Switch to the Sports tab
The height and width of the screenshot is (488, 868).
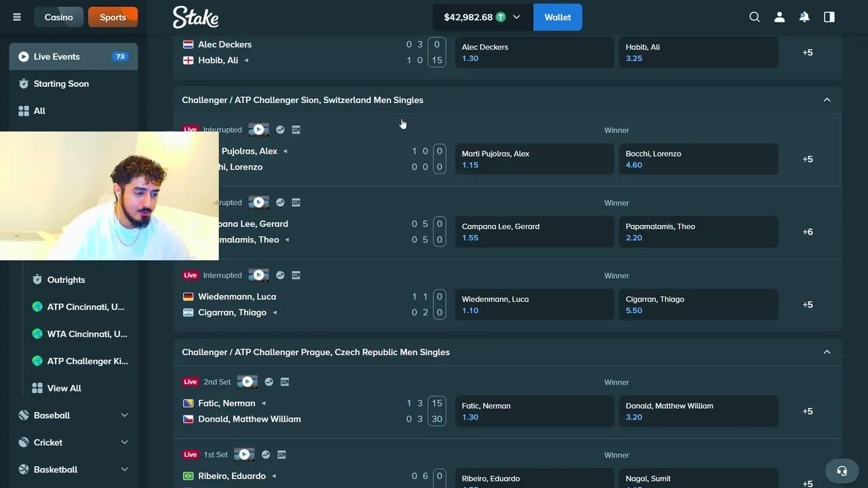click(x=113, y=17)
